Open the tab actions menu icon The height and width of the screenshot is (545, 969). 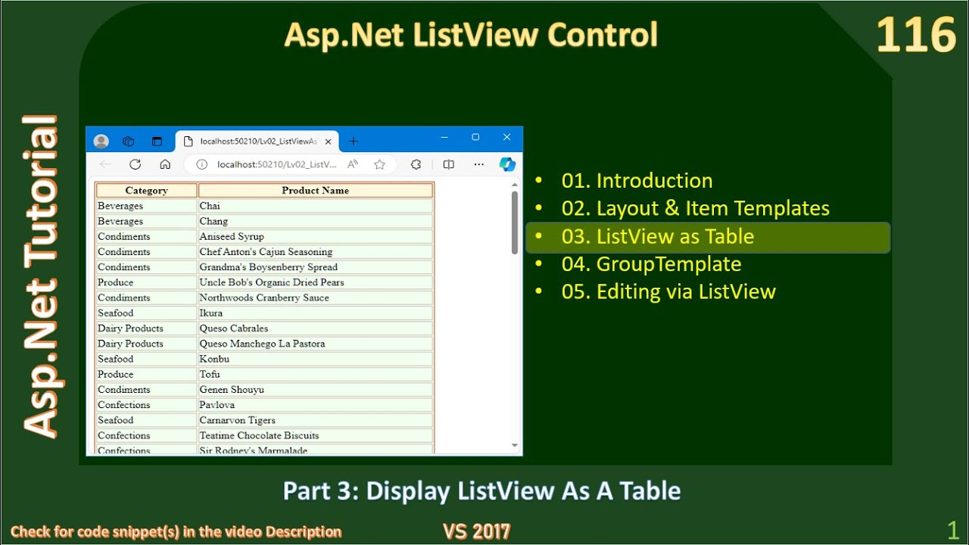[157, 142]
